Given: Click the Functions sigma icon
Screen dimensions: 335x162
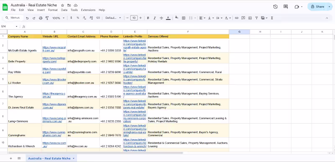Looking at the screenshot, I should click(272, 18).
